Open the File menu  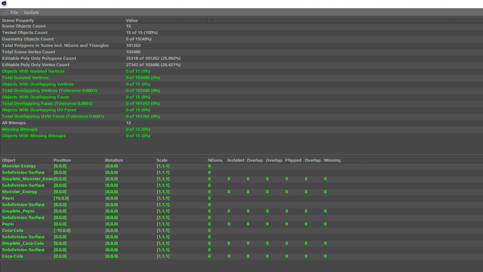(x=14, y=12)
